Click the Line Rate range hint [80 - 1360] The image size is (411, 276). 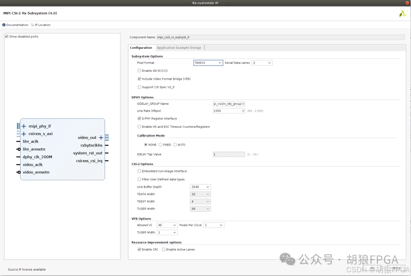coord(255,111)
